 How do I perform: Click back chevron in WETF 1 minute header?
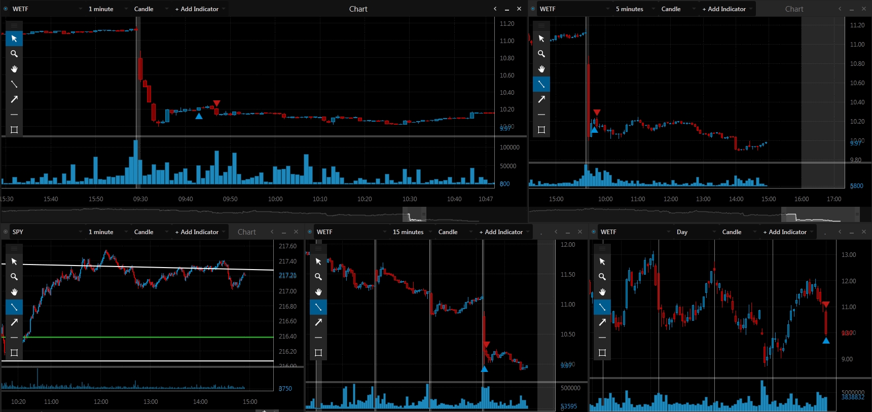click(495, 9)
